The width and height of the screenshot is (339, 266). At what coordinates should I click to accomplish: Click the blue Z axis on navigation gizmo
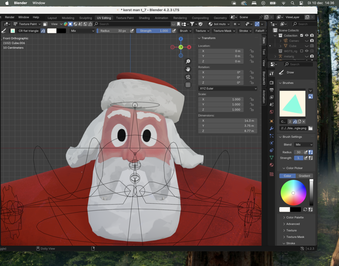point(181,39)
